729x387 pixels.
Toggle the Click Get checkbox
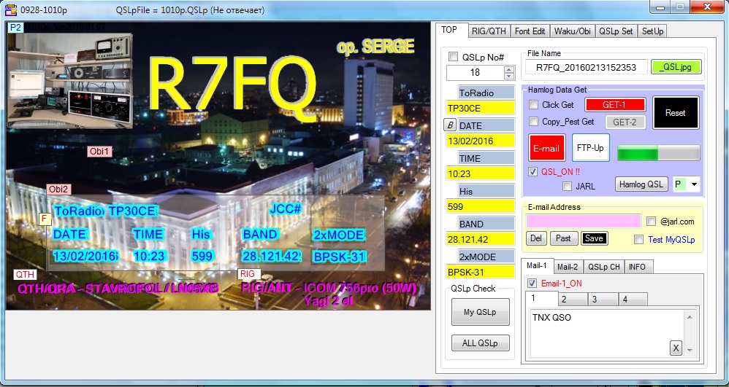coord(534,105)
